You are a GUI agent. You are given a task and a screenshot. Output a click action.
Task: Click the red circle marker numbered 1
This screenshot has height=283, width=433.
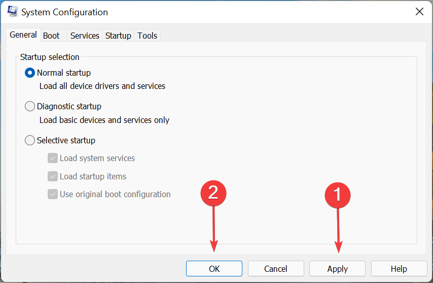(338, 195)
